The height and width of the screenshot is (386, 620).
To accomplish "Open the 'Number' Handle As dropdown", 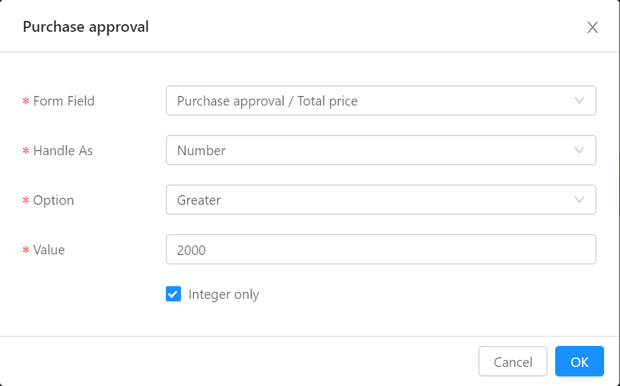I will pos(381,150).
